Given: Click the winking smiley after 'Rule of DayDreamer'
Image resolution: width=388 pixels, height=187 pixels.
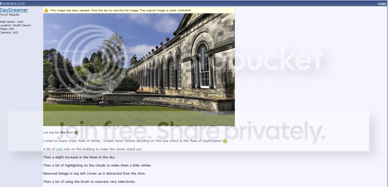Looking at the screenshot, I should click(x=224, y=141).
